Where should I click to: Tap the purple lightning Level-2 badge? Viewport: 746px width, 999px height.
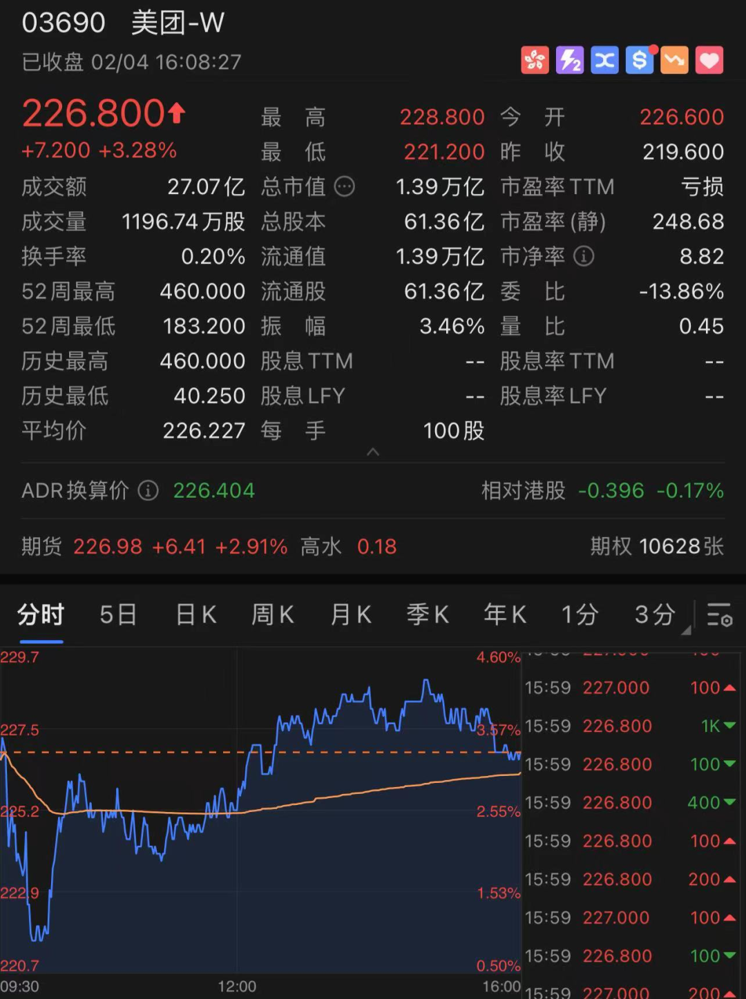coord(570,61)
